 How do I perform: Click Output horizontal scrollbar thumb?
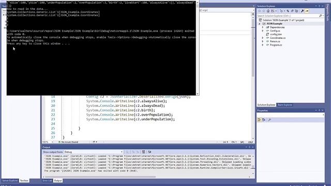pos(100,177)
